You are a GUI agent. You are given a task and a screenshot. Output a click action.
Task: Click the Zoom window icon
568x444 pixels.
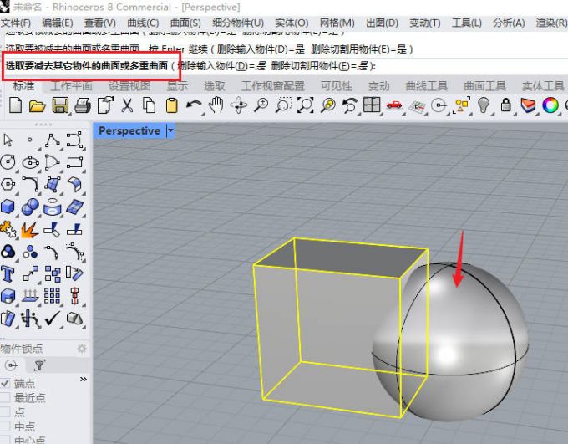tap(284, 105)
